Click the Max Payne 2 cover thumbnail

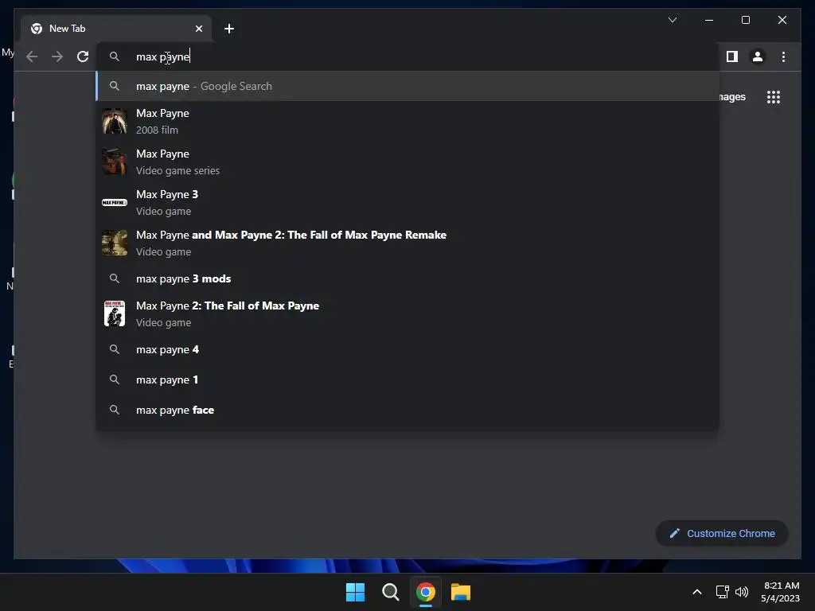[115, 313]
